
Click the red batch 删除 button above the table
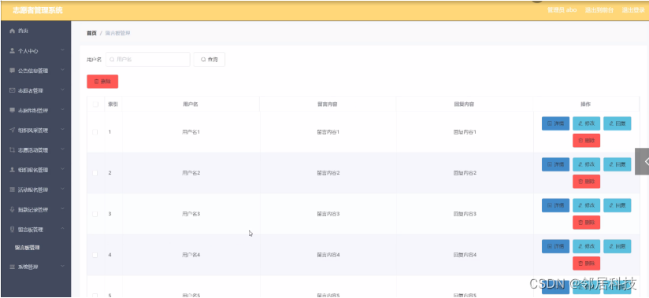coord(102,82)
